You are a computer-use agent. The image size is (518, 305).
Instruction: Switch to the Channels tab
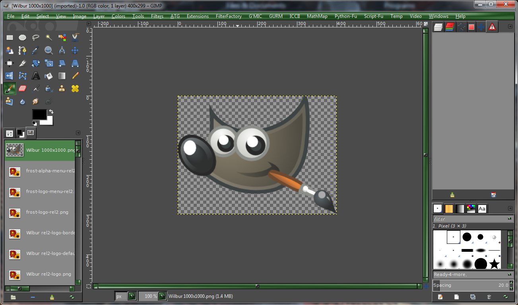click(450, 26)
